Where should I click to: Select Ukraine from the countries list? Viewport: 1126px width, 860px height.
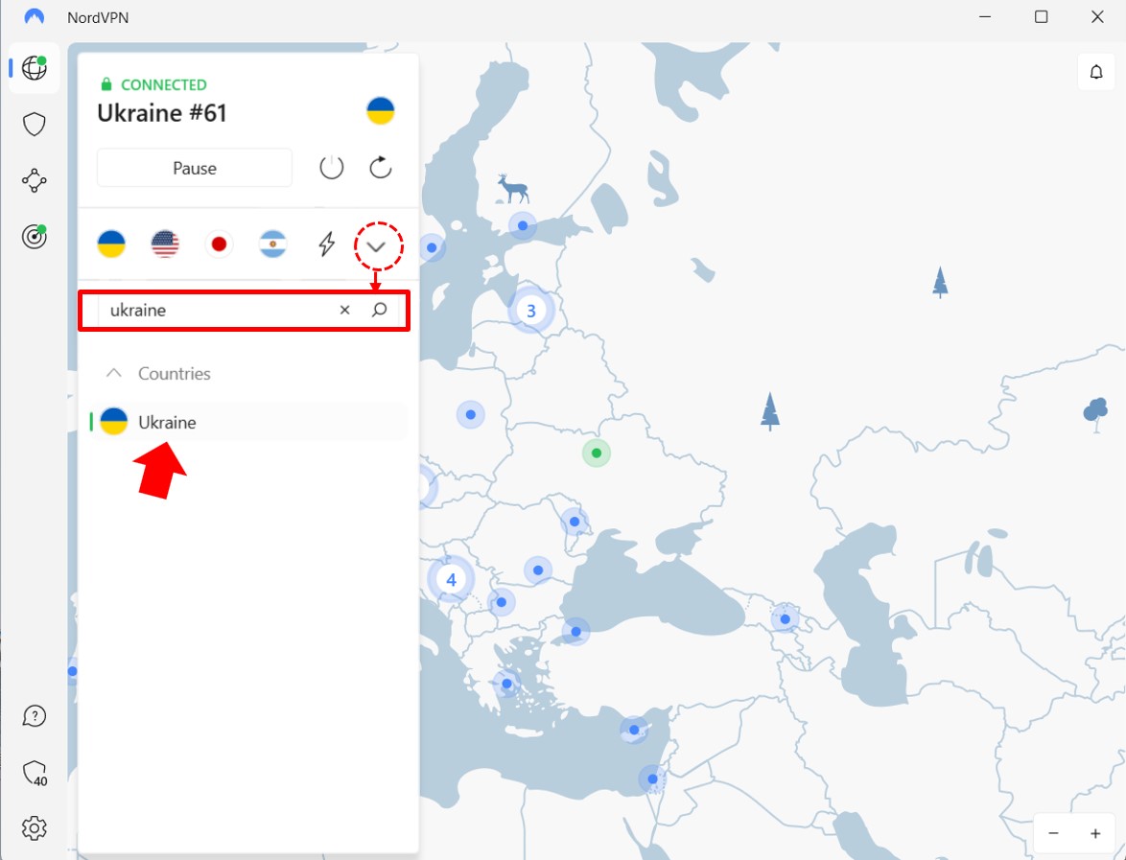167,422
